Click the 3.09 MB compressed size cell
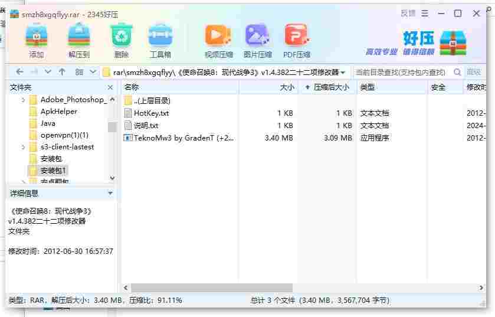Viewport: 495px width, 317px height. pos(338,138)
